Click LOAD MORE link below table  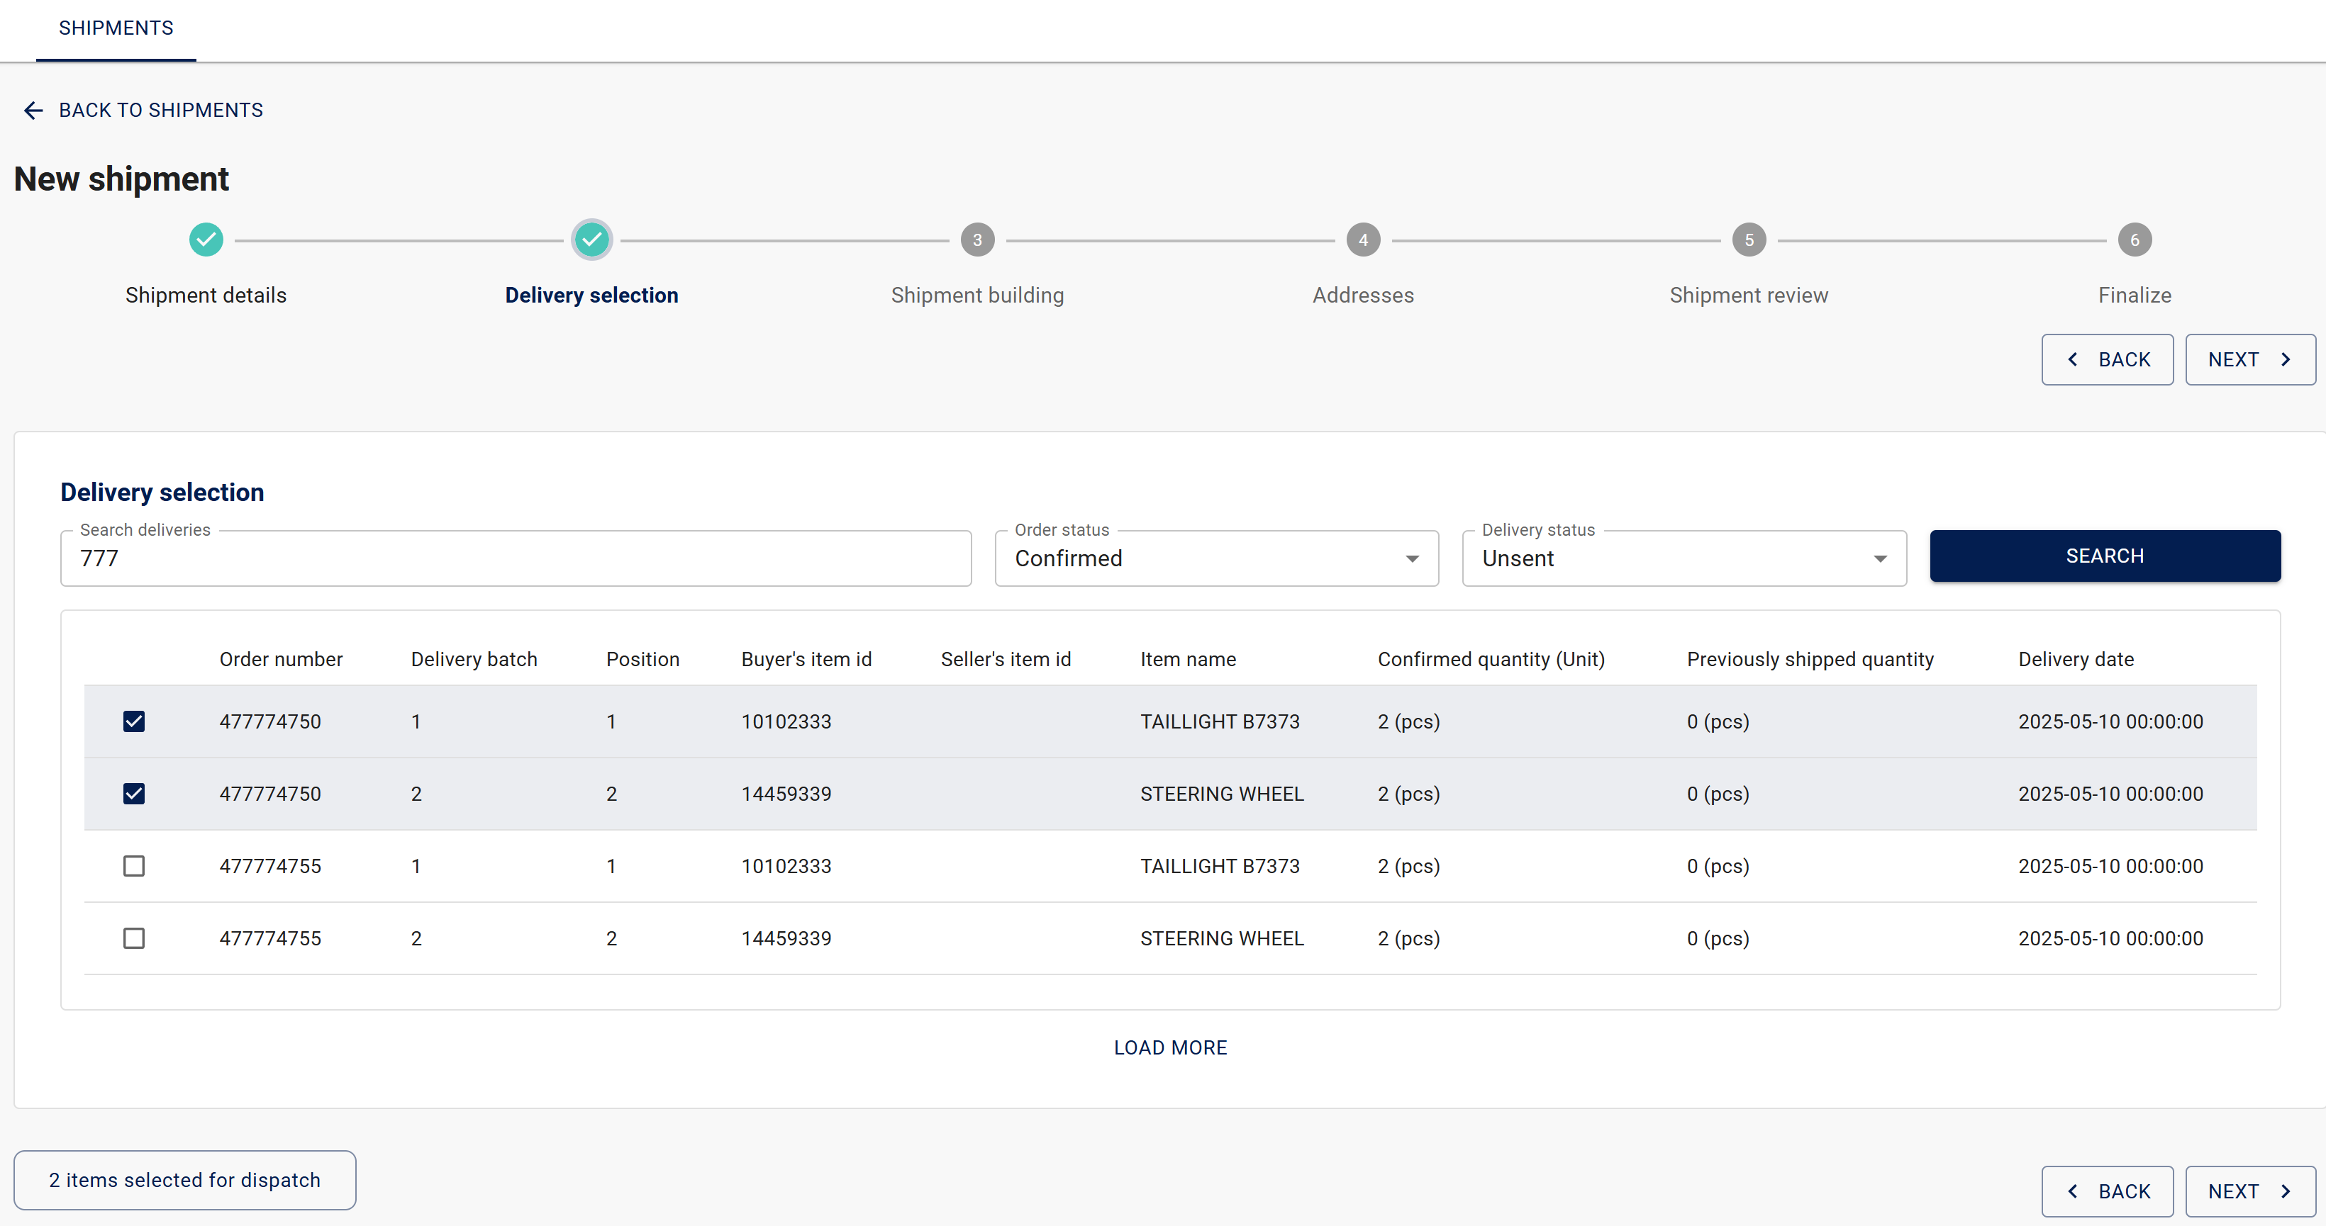(1169, 1047)
